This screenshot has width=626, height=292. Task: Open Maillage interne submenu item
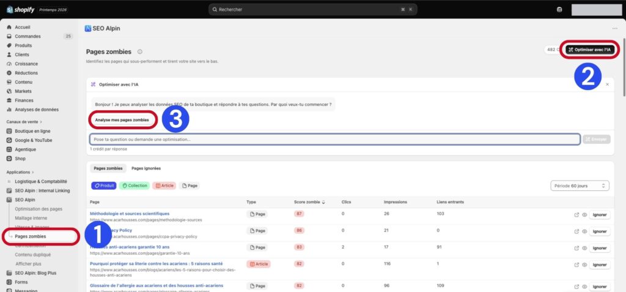click(x=31, y=219)
